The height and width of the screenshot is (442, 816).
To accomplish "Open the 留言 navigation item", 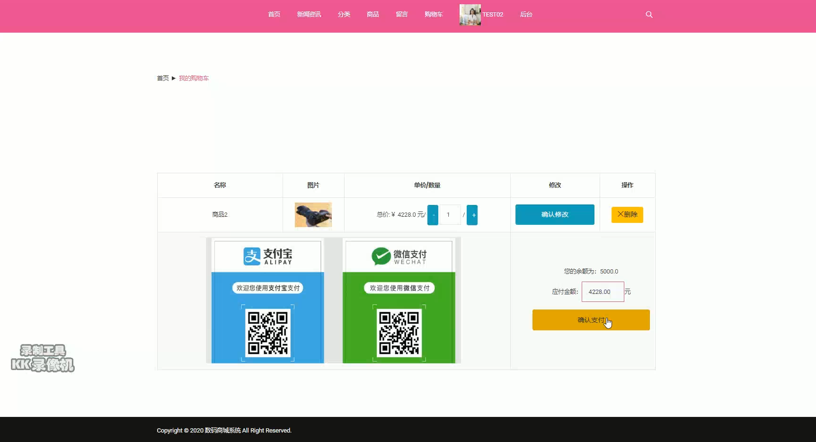I will pyautogui.click(x=401, y=14).
